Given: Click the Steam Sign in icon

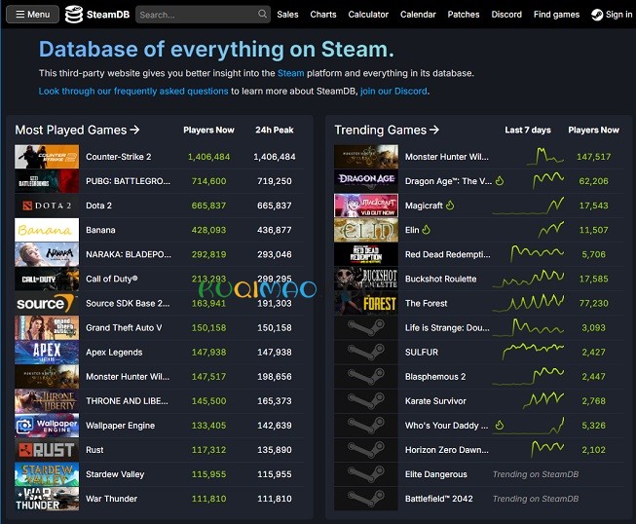Looking at the screenshot, I should click(597, 15).
